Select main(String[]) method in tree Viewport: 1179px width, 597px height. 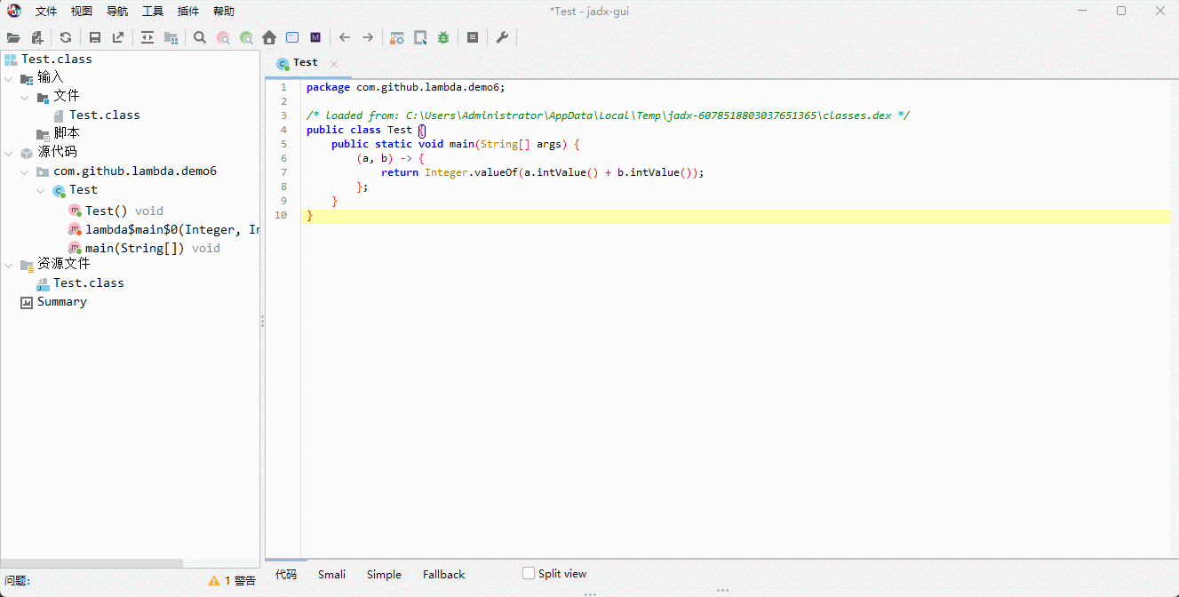click(x=134, y=248)
